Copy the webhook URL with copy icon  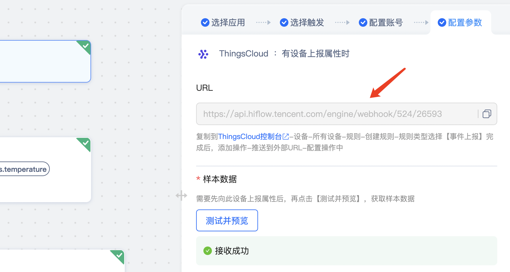coord(487,114)
